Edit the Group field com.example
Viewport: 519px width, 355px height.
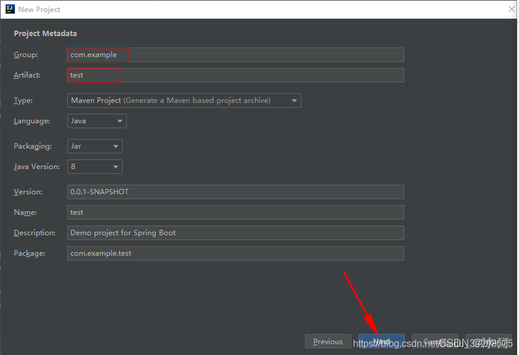click(235, 55)
